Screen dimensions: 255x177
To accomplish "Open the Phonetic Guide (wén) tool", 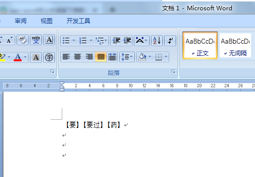I will (x=36, y=40).
